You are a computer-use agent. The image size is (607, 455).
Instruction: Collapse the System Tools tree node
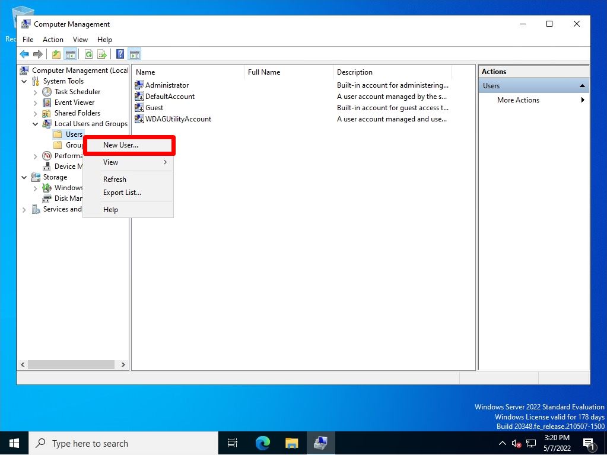click(24, 81)
